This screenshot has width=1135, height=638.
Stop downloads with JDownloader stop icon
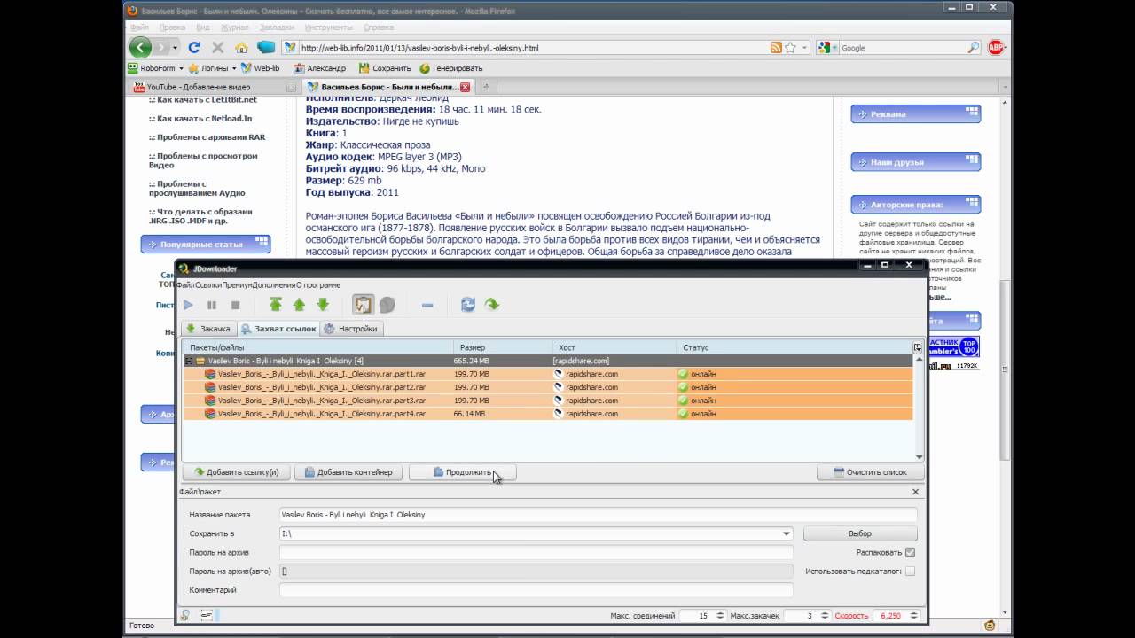point(236,305)
